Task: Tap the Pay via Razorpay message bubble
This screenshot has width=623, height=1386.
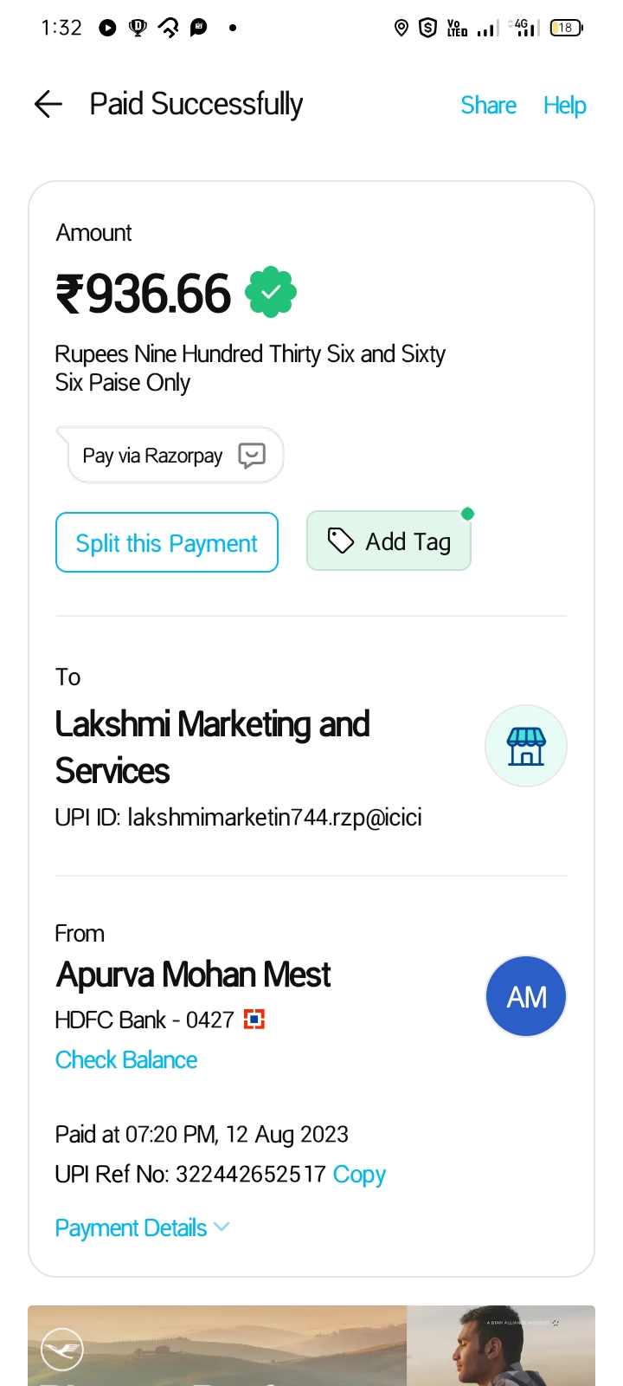Action: 154,456
